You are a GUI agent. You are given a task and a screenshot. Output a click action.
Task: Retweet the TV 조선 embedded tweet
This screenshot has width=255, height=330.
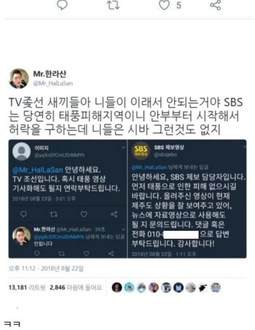point(53,214)
